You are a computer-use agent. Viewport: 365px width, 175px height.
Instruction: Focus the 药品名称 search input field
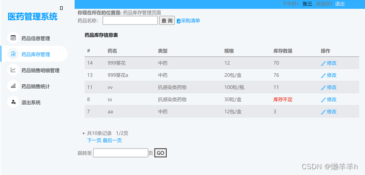coord(130,20)
